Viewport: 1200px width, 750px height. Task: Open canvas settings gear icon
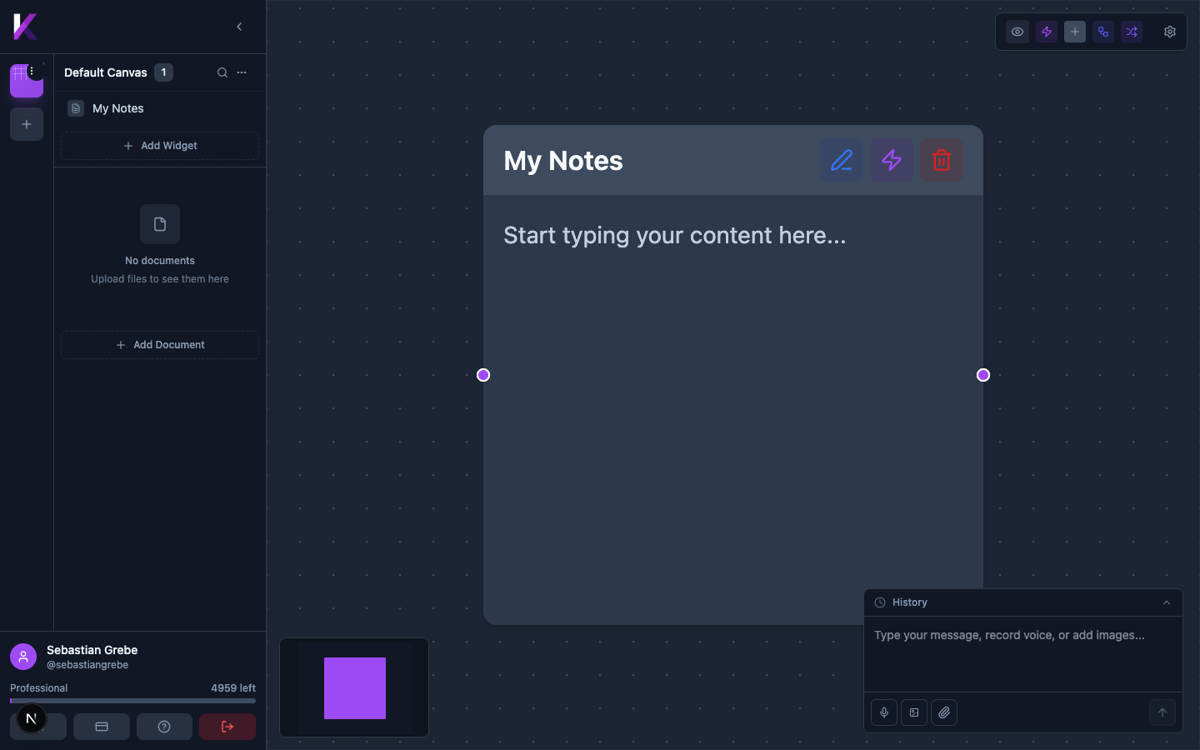1170,32
